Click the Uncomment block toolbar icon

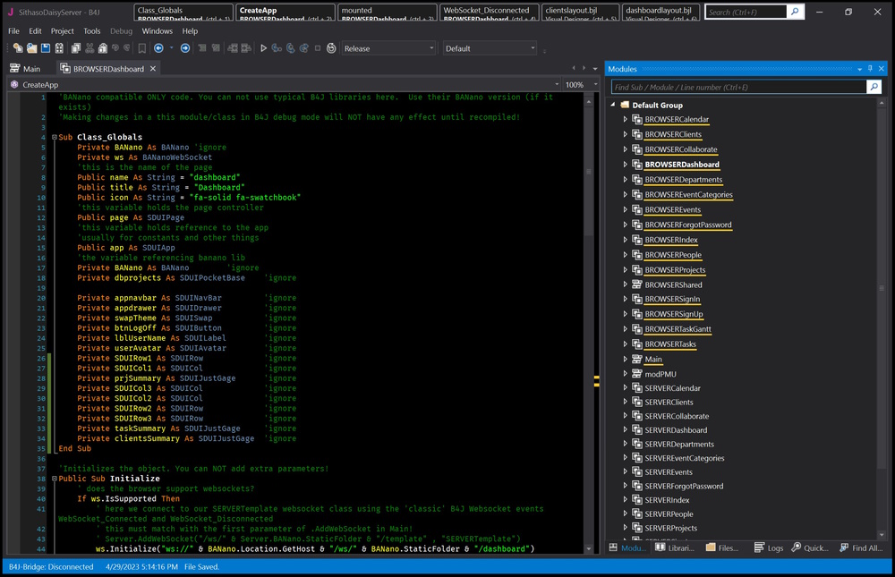click(x=216, y=48)
